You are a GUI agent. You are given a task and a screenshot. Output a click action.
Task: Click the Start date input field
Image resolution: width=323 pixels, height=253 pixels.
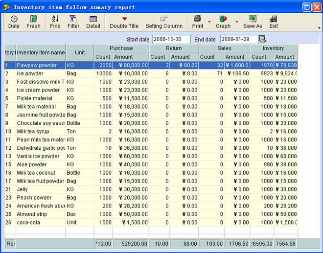(171, 39)
